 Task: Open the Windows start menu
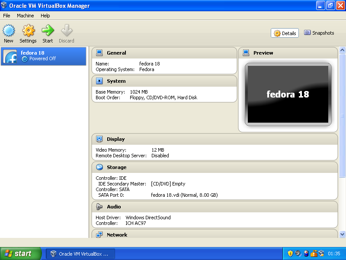pyautogui.click(x=21, y=253)
